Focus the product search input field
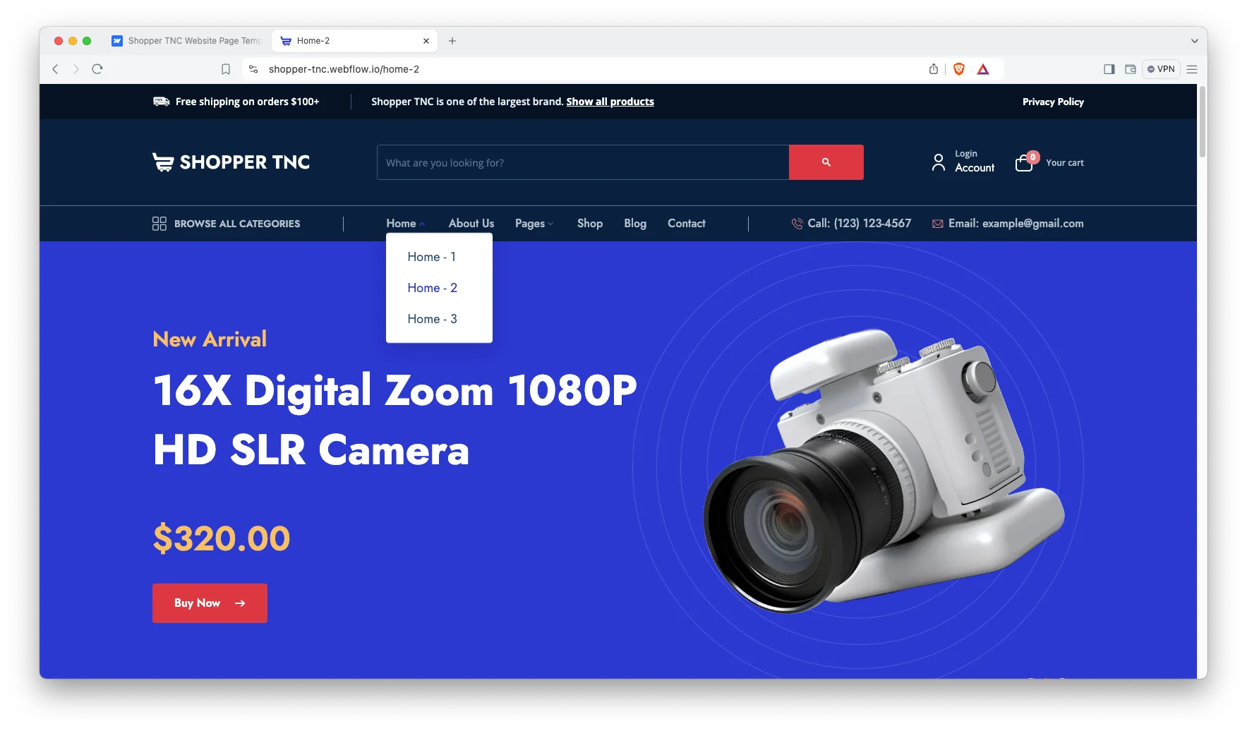The height and width of the screenshot is (731, 1247). (x=582, y=162)
